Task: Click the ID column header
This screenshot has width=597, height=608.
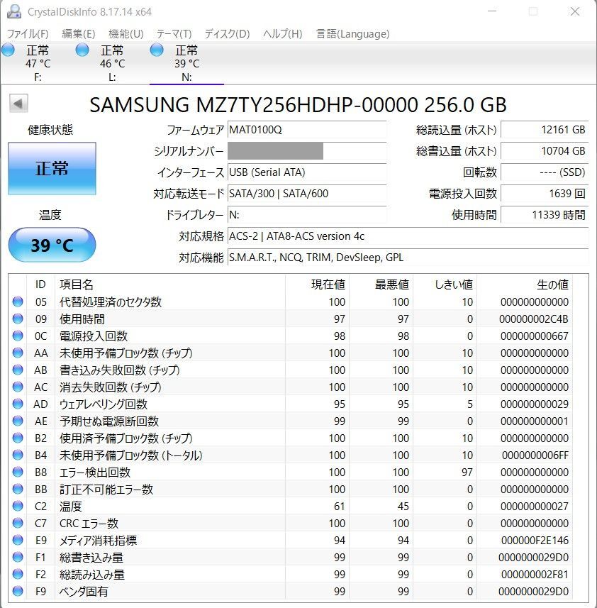Action: (x=40, y=284)
